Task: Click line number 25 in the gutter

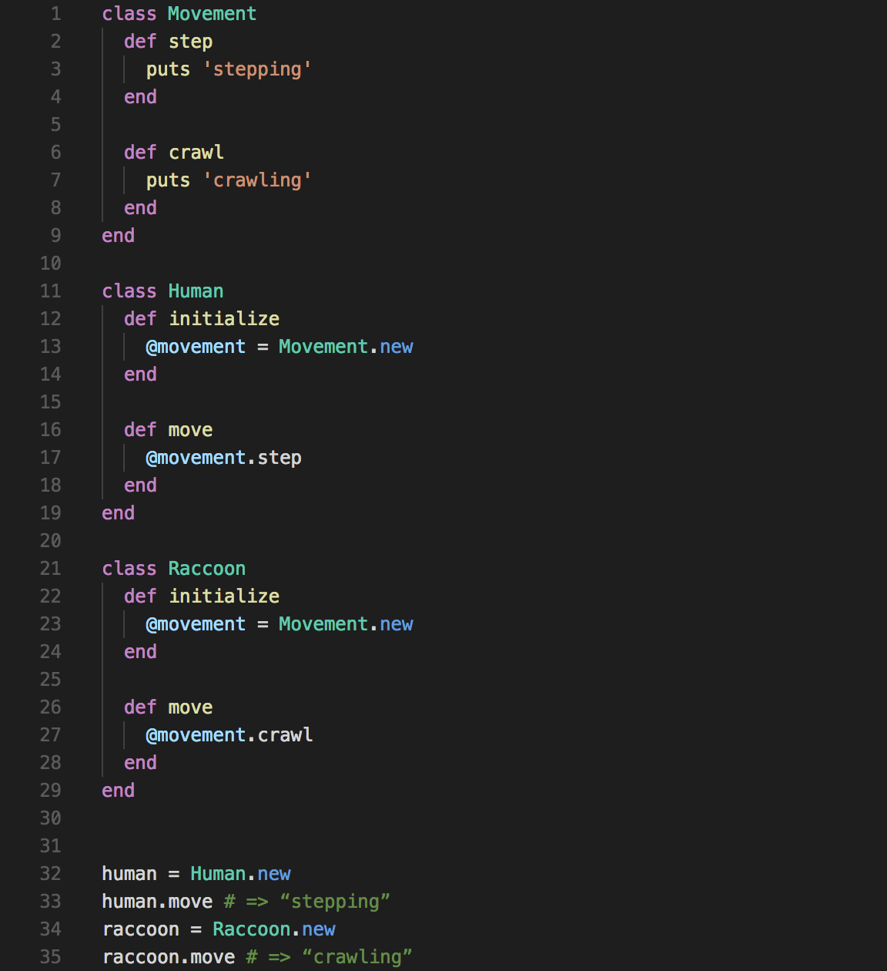Action: click(x=50, y=680)
